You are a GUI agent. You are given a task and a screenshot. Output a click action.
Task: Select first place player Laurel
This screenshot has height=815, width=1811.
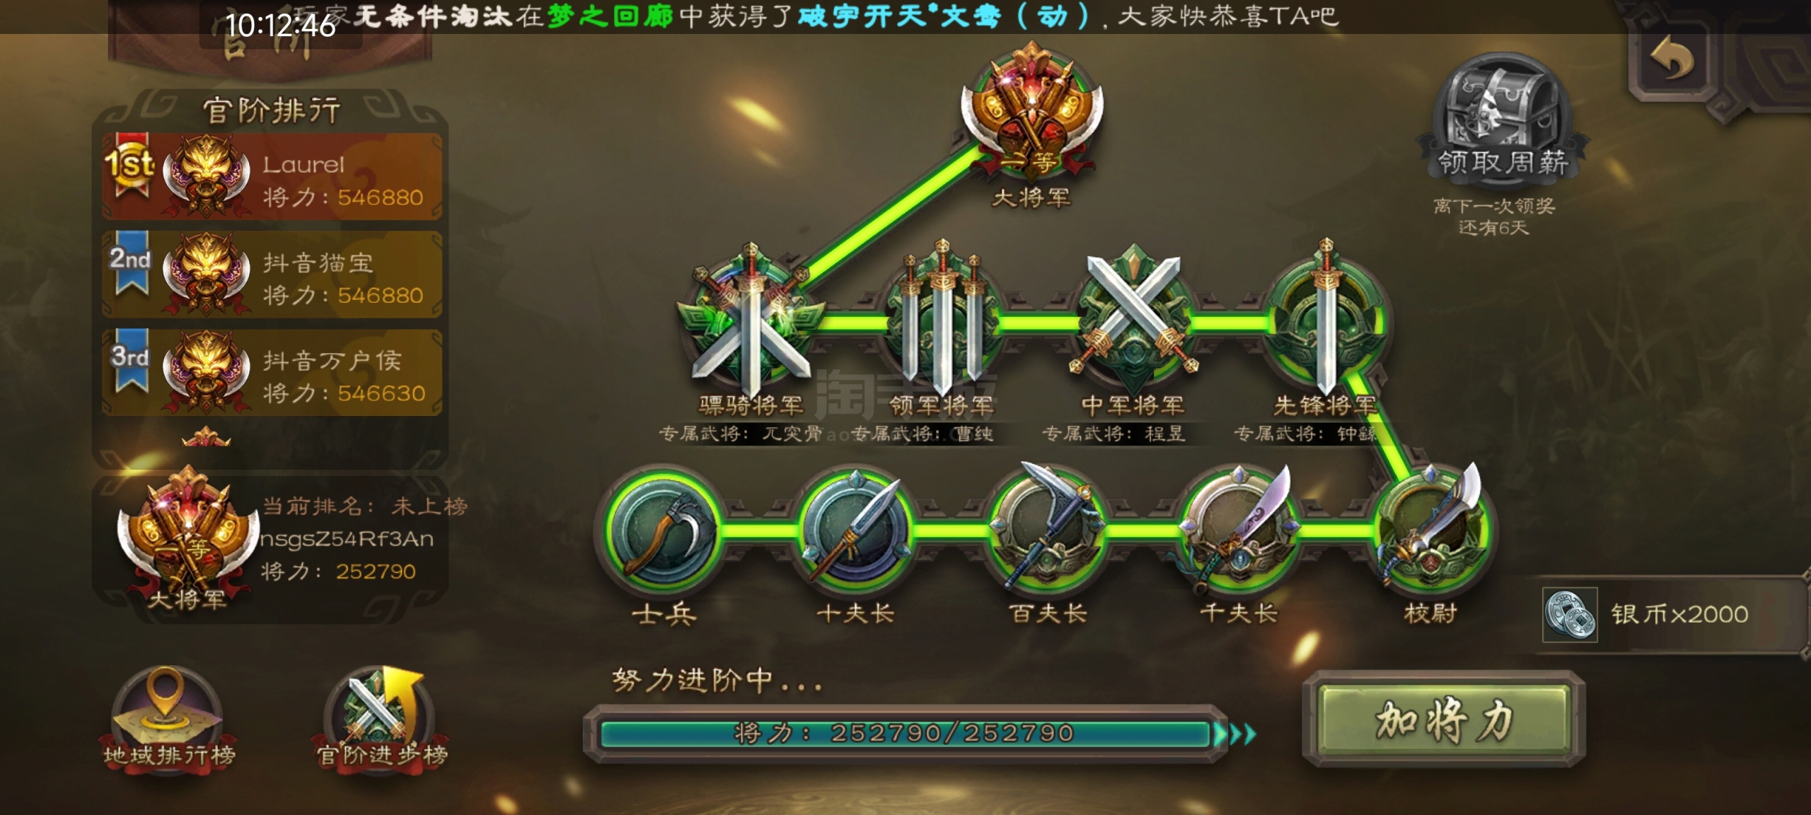[272, 176]
